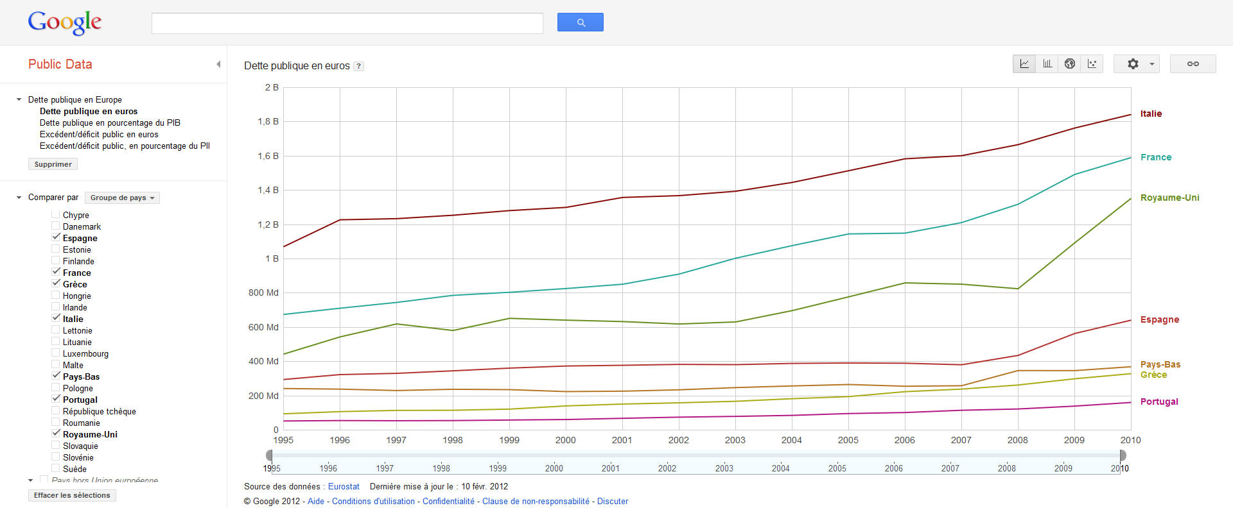Uncheck the Royaume-Uni checkbox
The image size is (1233, 508).
click(x=56, y=434)
